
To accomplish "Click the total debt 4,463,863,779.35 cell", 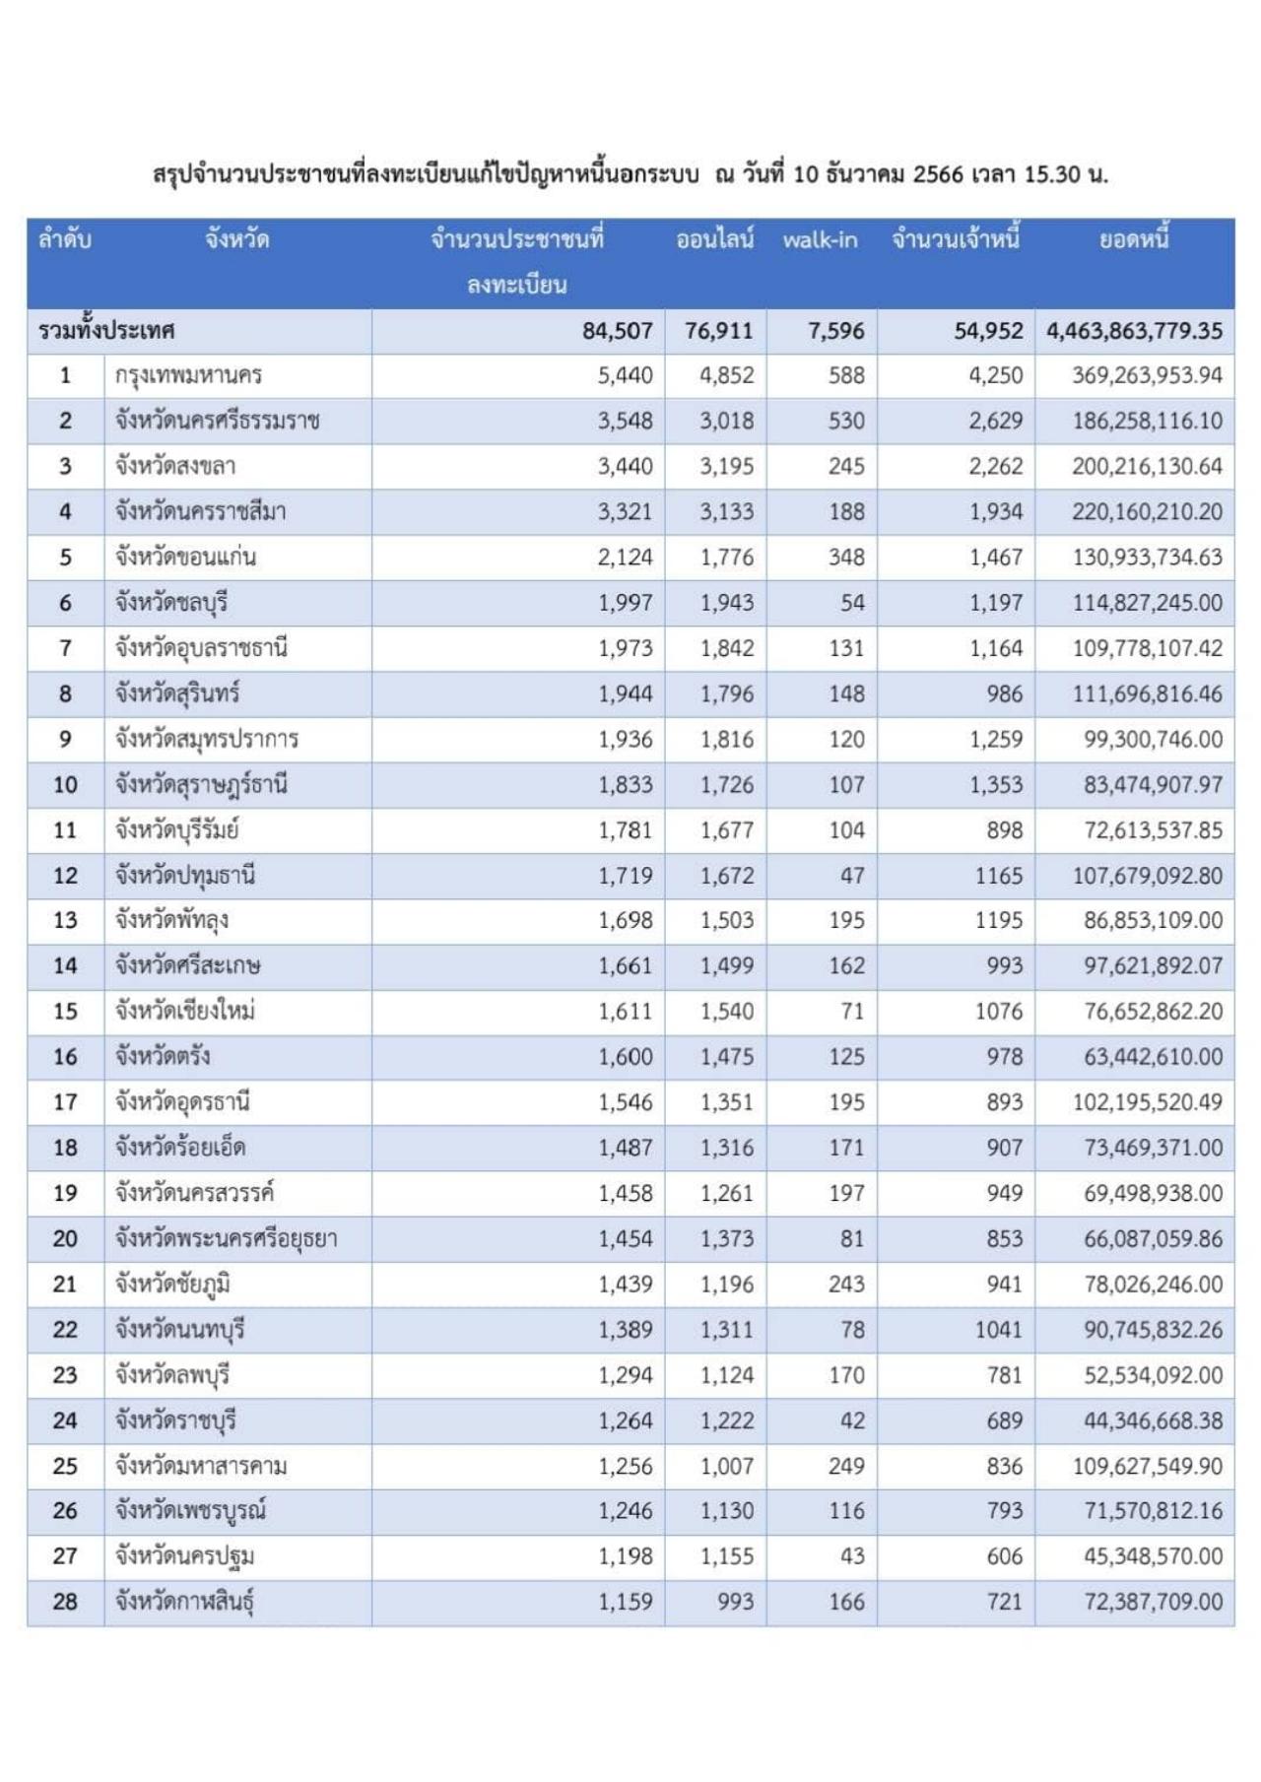I will (x=1134, y=331).
